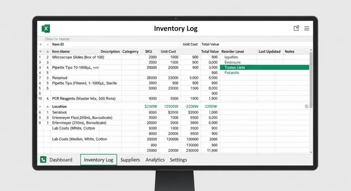Screen dimensions: 351x191
Task: Click the scrollbar down arrow
Action: pos(311,152)
